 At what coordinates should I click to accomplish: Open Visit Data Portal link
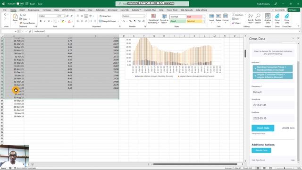258,160
